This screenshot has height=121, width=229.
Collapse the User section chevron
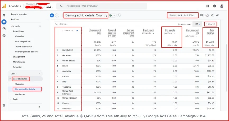tap(40, 74)
